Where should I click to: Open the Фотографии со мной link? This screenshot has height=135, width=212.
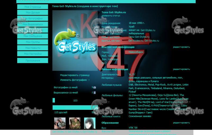click(65, 87)
